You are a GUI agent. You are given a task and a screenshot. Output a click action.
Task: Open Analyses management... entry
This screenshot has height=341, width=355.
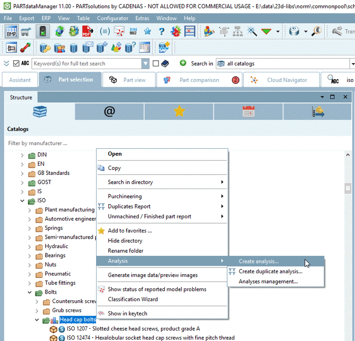click(x=275, y=281)
